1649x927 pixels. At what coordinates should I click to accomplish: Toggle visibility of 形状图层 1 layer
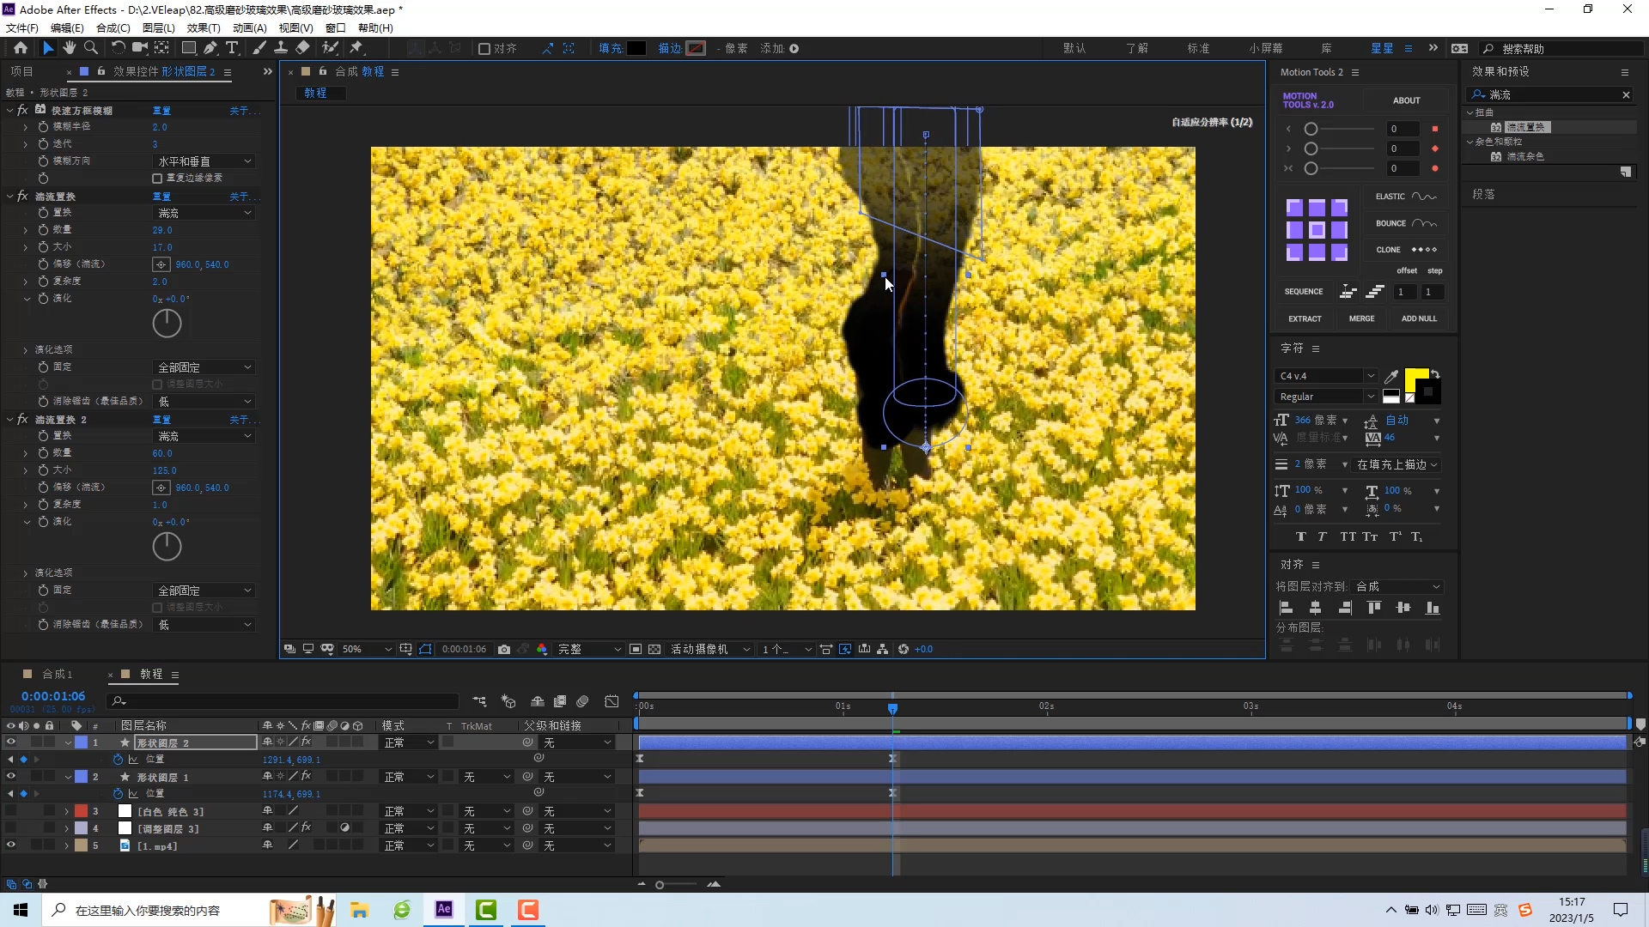tap(9, 777)
